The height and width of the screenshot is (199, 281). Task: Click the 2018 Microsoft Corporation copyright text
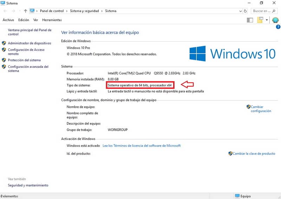[112, 54]
